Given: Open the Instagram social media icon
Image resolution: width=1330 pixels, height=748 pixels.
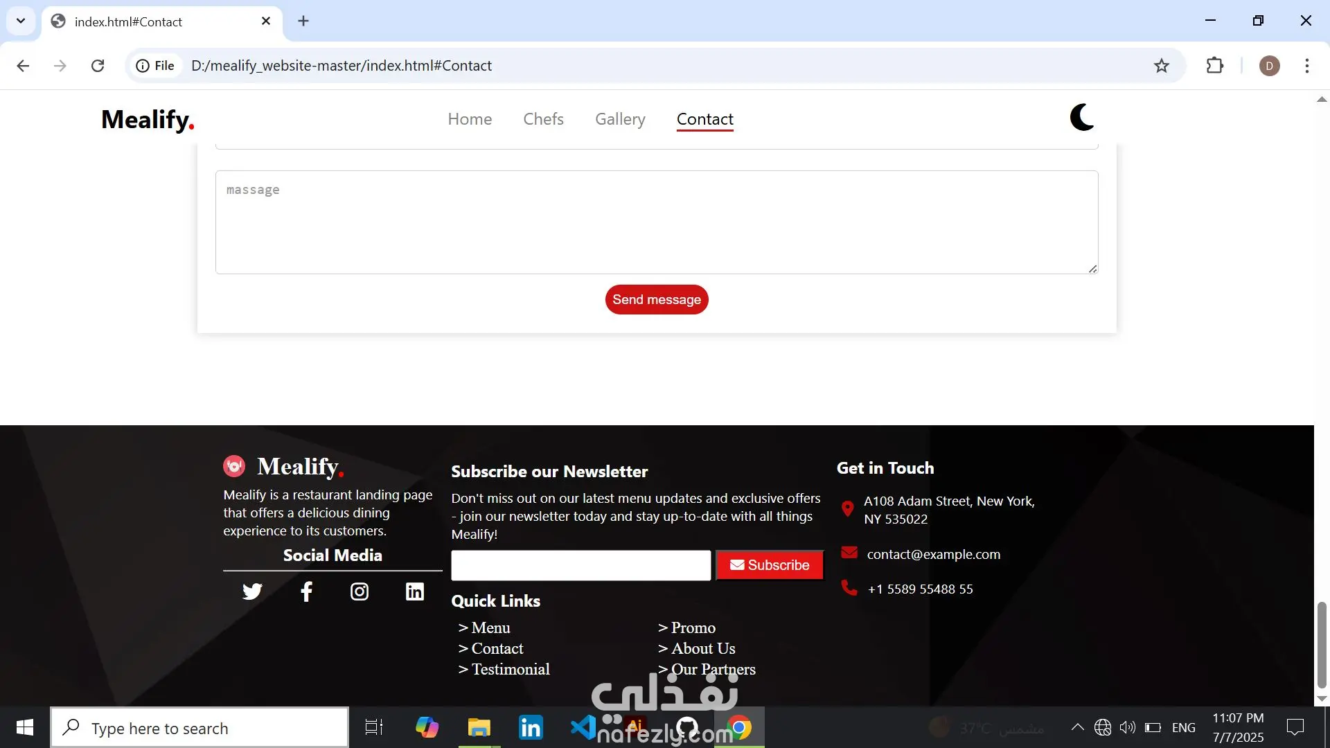Looking at the screenshot, I should pyautogui.click(x=359, y=591).
